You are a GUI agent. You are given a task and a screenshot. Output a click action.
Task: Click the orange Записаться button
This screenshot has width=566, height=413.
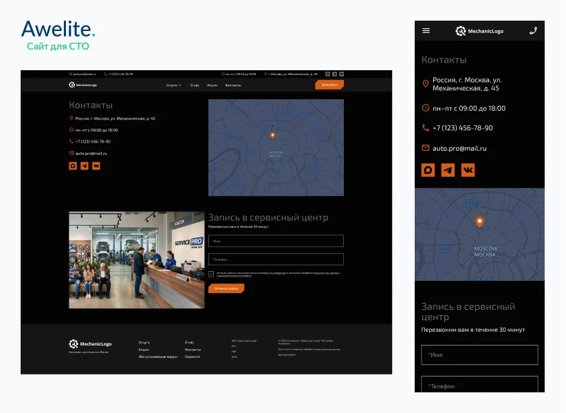pyautogui.click(x=329, y=85)
